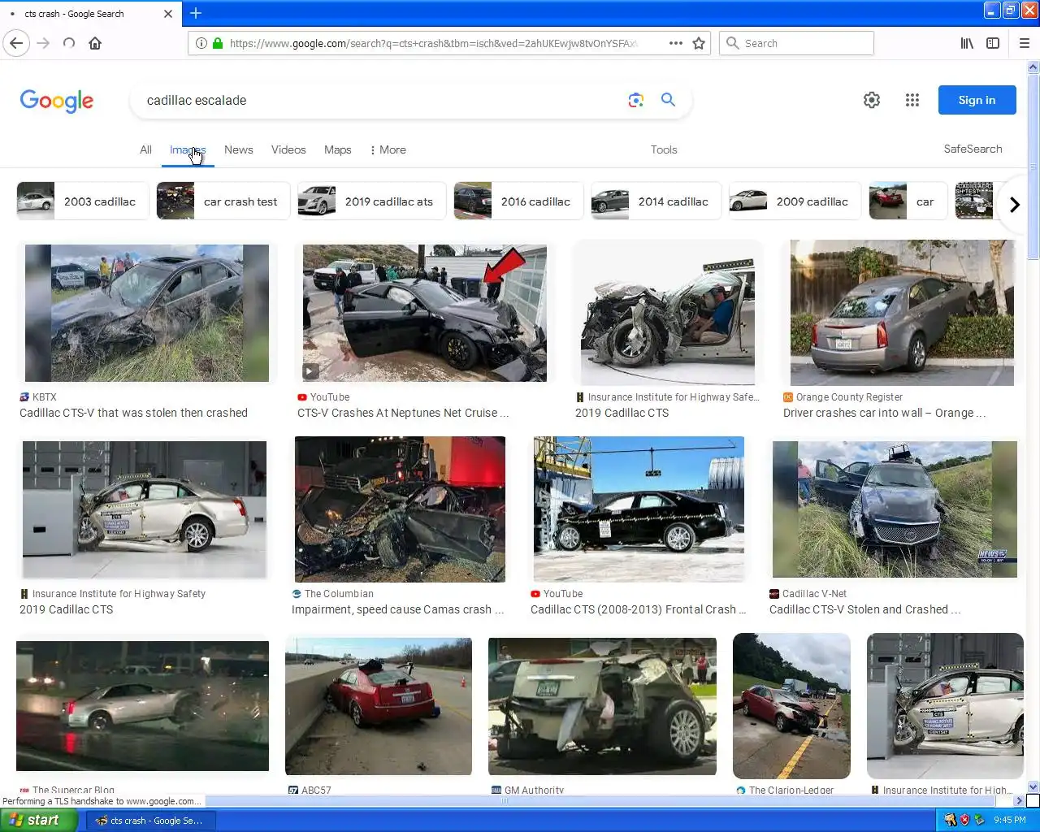
Task: Select 'cts crash - Google Se...' taskbar button
Action: 151,821
